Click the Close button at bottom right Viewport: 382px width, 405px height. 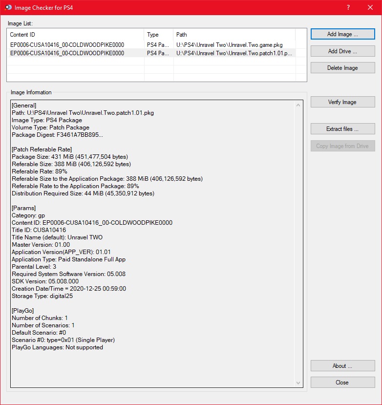pos(342,382)
